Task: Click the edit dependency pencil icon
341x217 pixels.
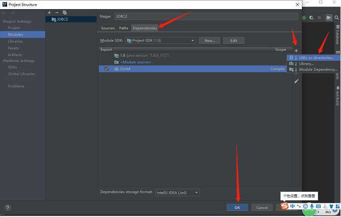Action: point(296,81)
